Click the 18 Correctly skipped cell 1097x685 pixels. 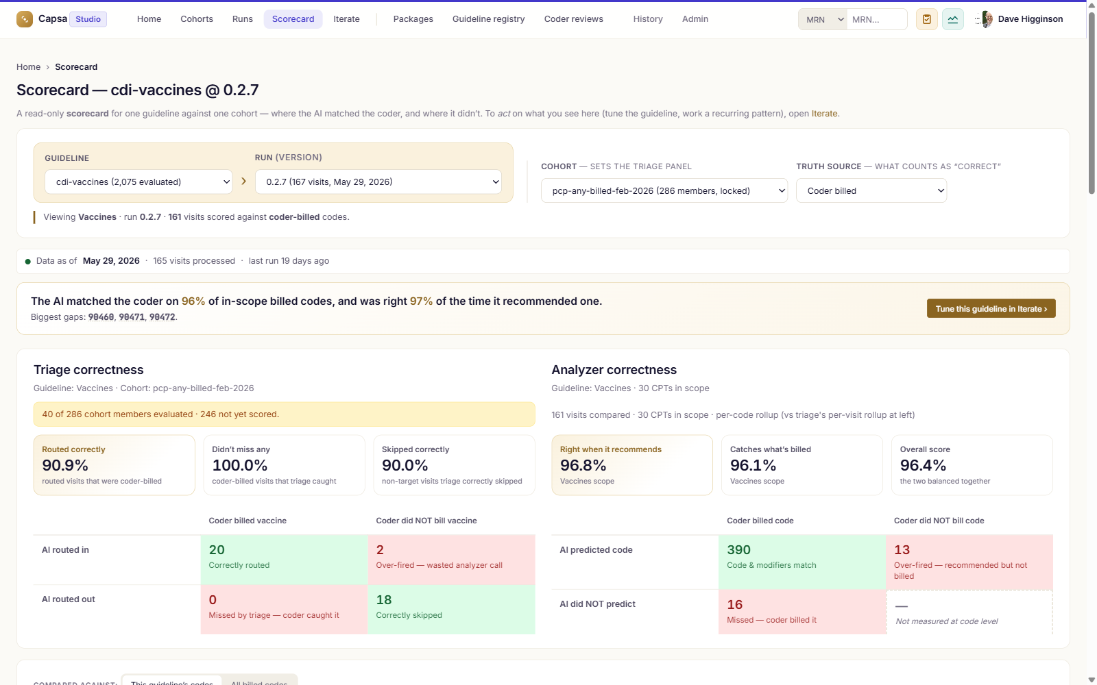(x=451, y=609)
